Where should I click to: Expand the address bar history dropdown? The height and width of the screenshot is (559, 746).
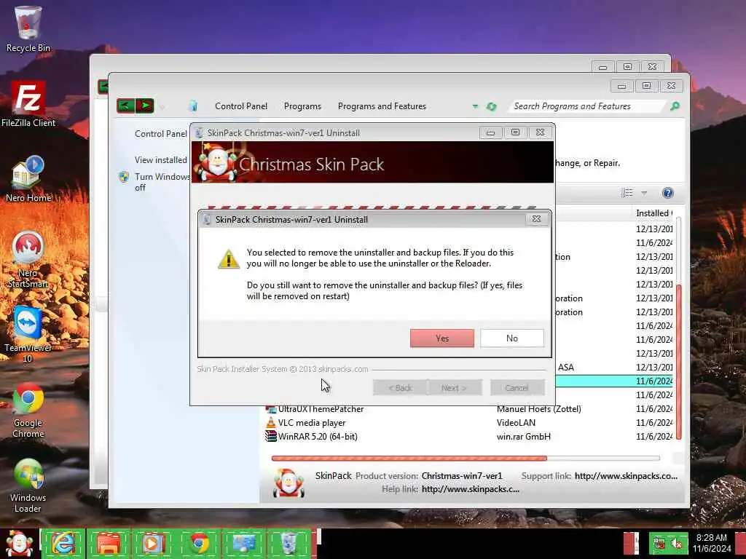point(475,106)
